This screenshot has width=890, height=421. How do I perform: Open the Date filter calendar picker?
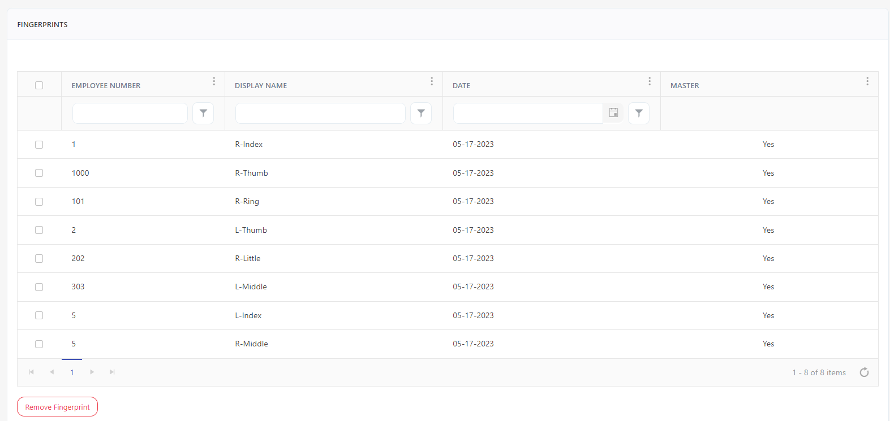coord(613,113)
